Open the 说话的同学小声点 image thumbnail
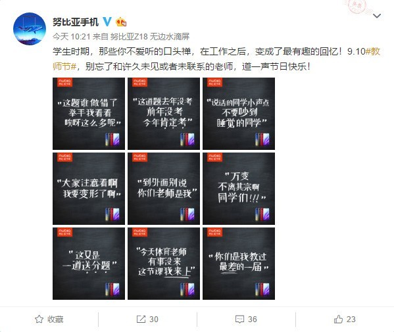Image resolution: width=394 pixels, height=332 pixels. [x=239, y=114]
